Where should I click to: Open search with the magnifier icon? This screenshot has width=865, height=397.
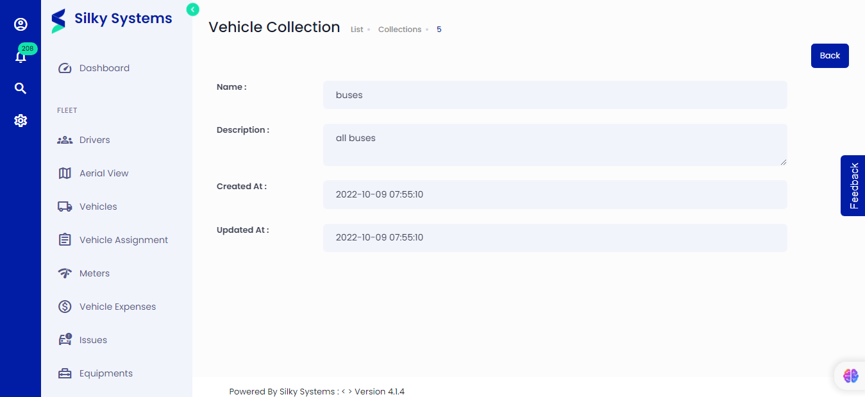(x=21, y=88)
